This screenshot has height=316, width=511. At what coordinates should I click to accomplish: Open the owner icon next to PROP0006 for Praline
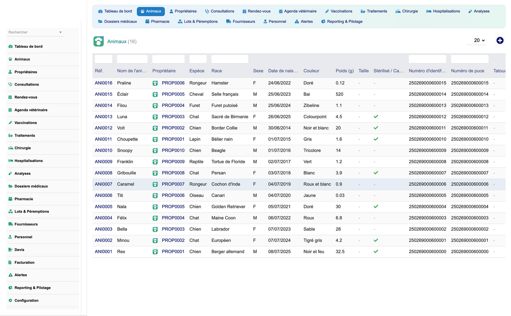[155, 83]
